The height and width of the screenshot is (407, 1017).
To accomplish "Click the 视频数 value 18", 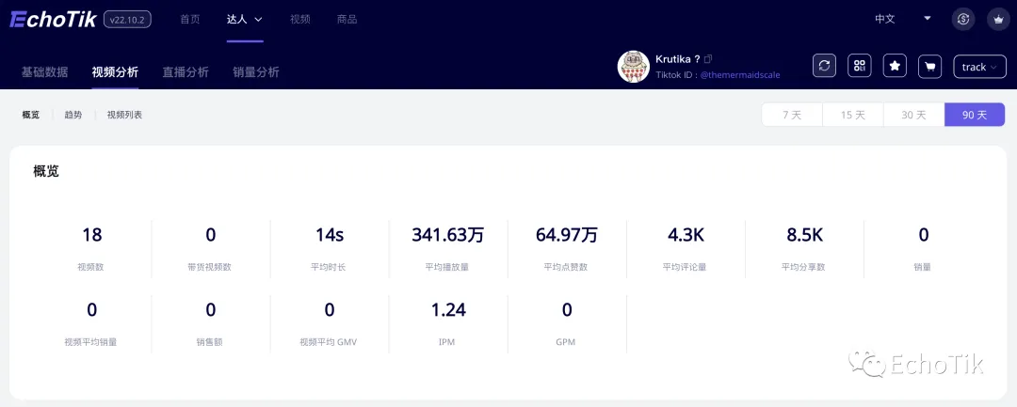I will click(91, 235).
